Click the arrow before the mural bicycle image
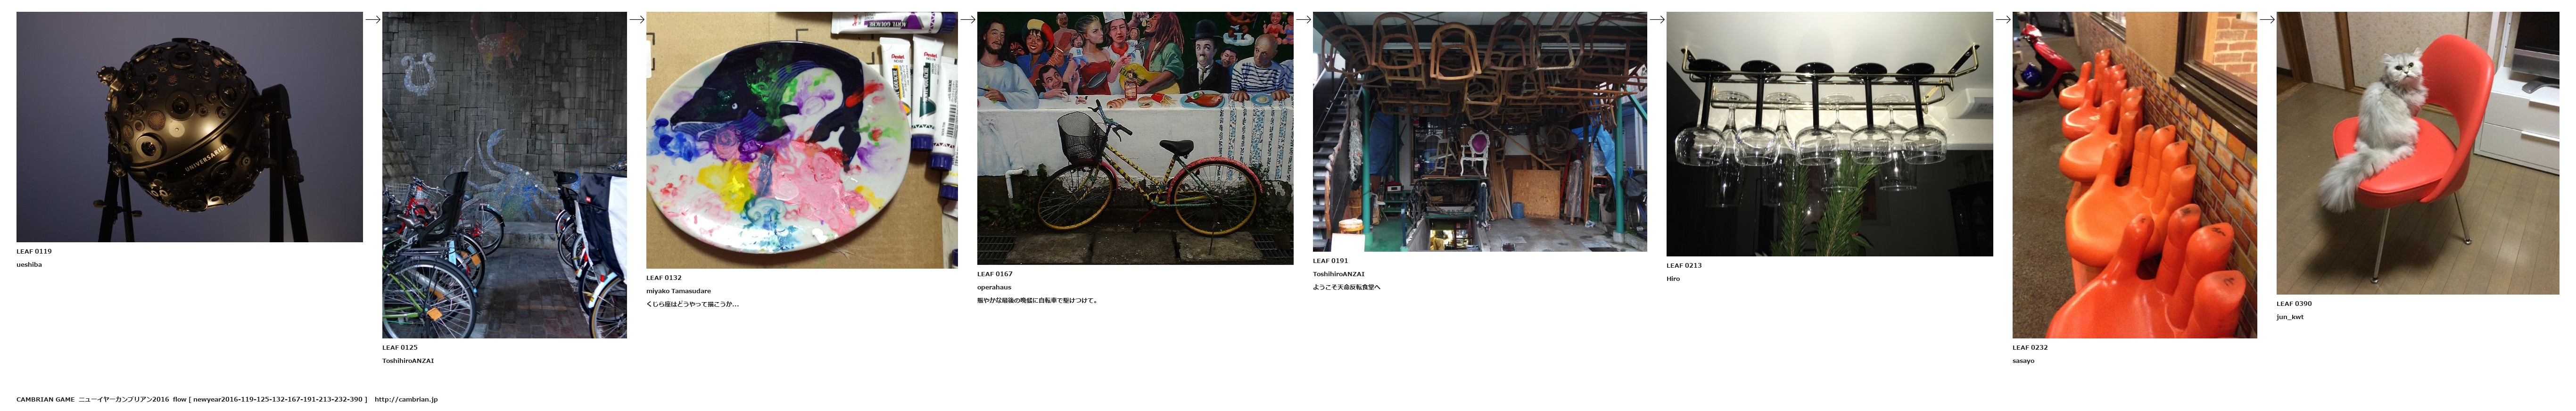The image size is (2576, 411). [967, 19]
